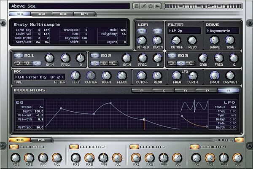Select the high shelf shape for EQ2
253x169 pixels.
[113, 63]
